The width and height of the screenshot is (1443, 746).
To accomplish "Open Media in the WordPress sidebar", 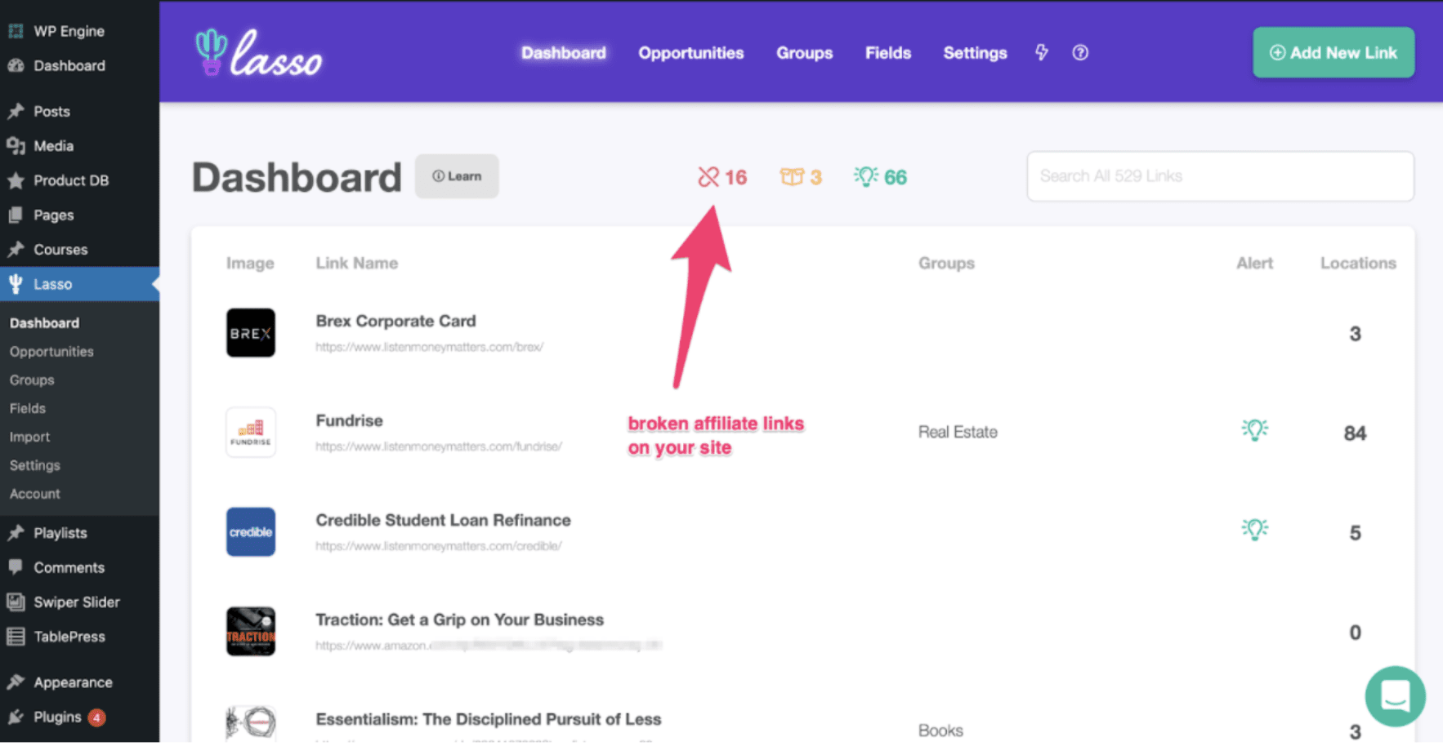I will [53, 146].
